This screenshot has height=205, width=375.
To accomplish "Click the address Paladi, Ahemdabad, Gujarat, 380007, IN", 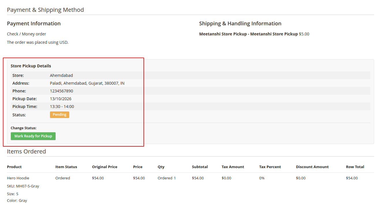I will (x=87, y=83).
